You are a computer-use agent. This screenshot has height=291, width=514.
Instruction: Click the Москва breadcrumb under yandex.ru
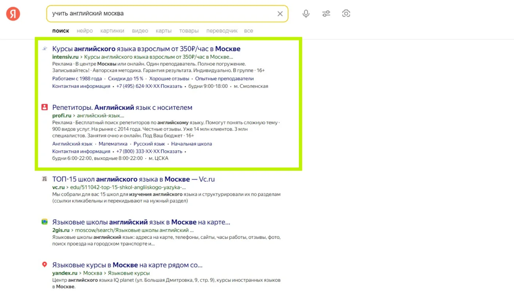point(93,273)
